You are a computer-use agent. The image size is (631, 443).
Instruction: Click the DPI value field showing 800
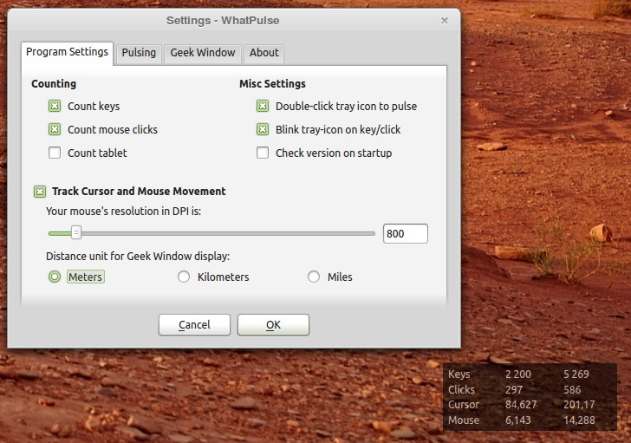(x=406, y=234)
